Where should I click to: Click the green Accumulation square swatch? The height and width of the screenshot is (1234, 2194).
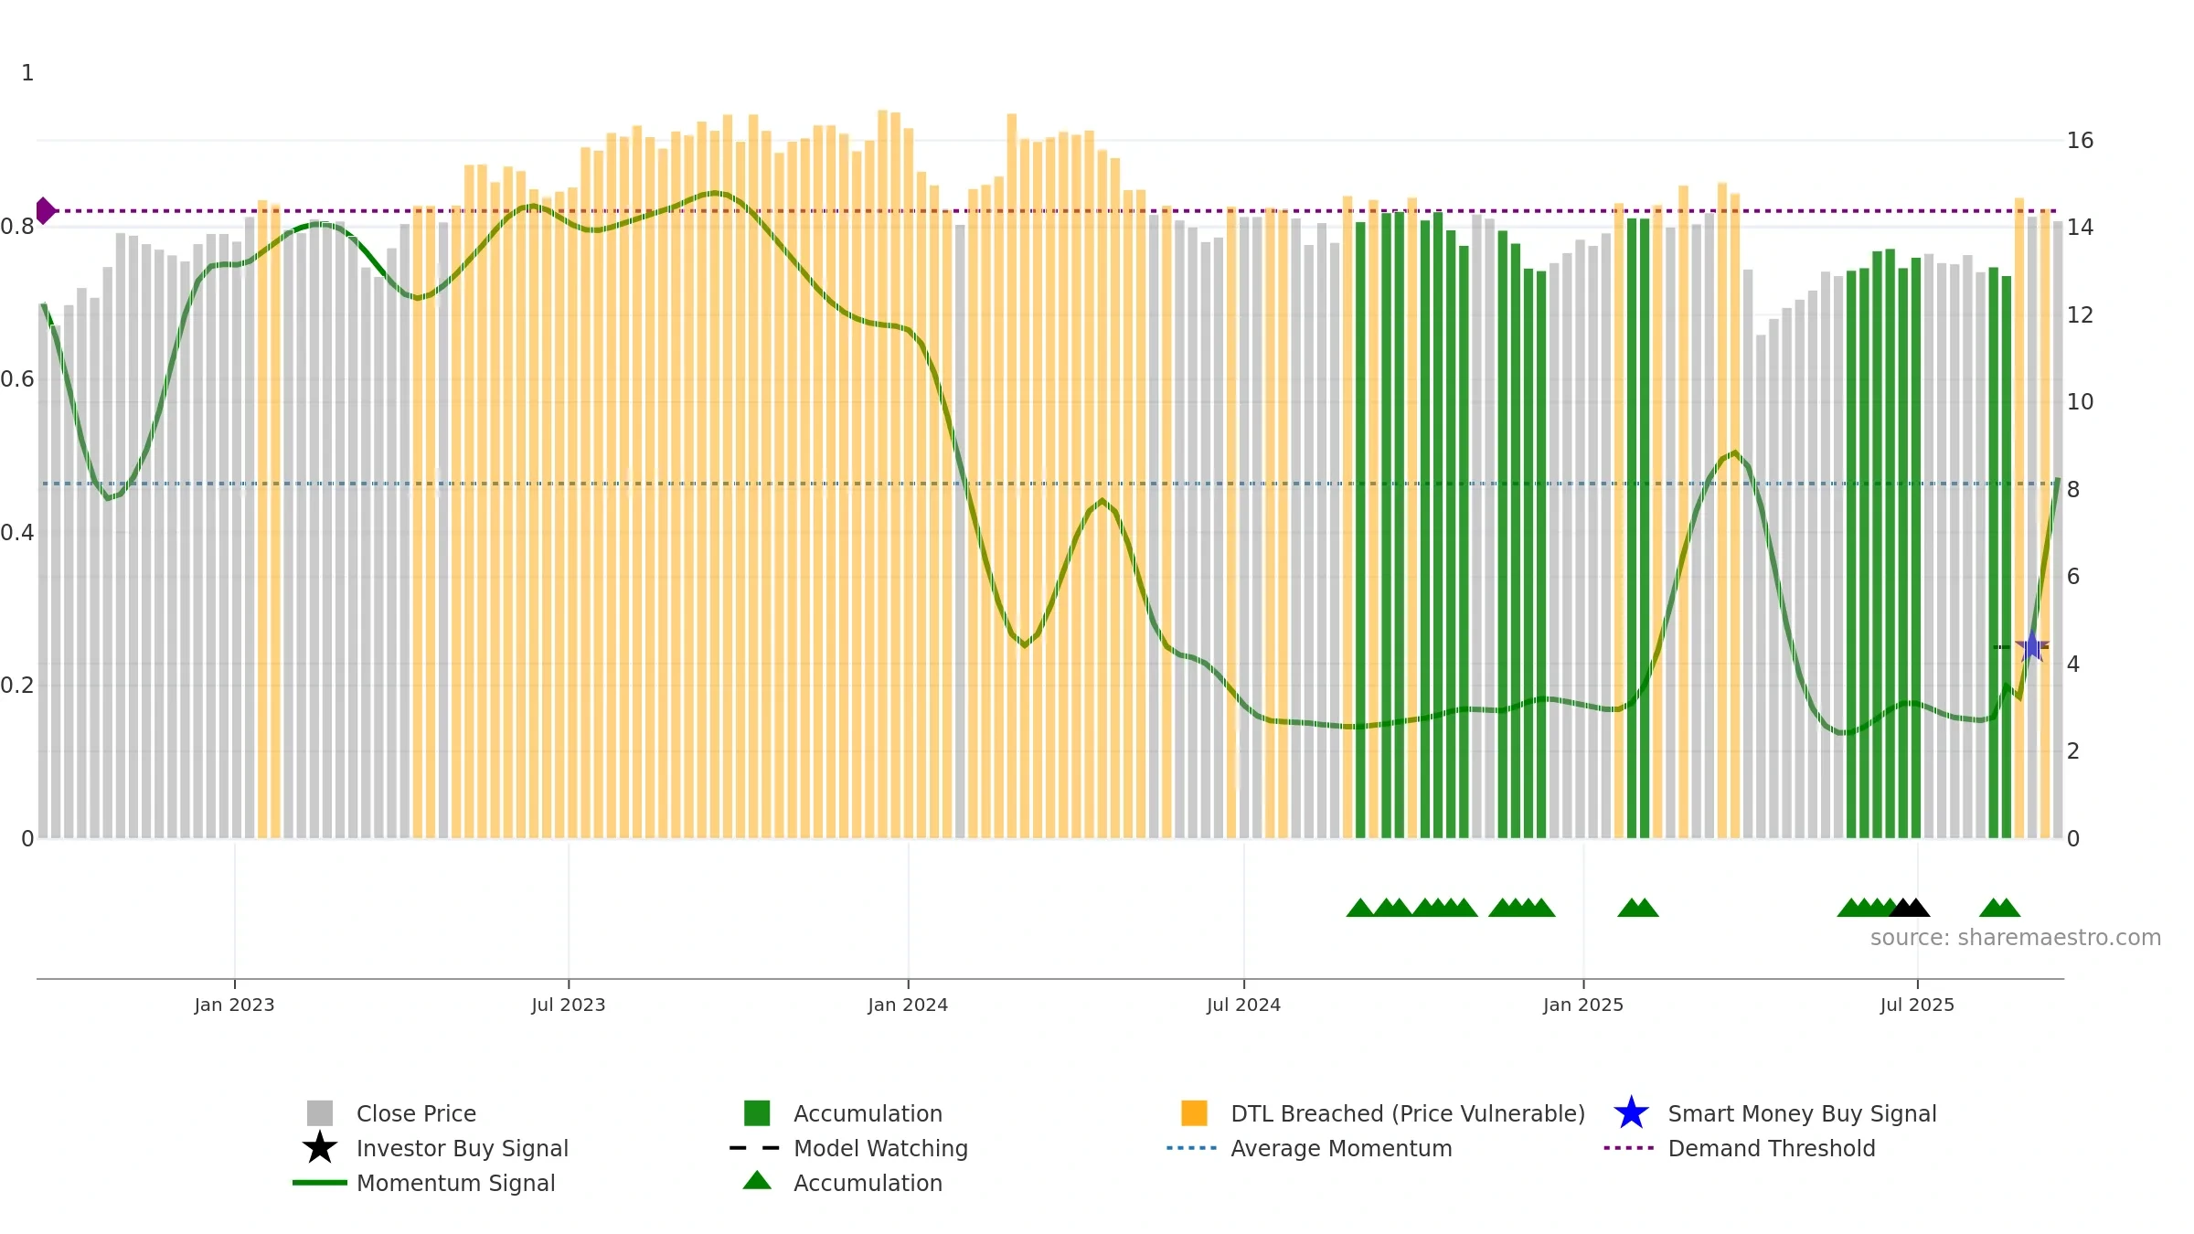tap(757, 1113)
